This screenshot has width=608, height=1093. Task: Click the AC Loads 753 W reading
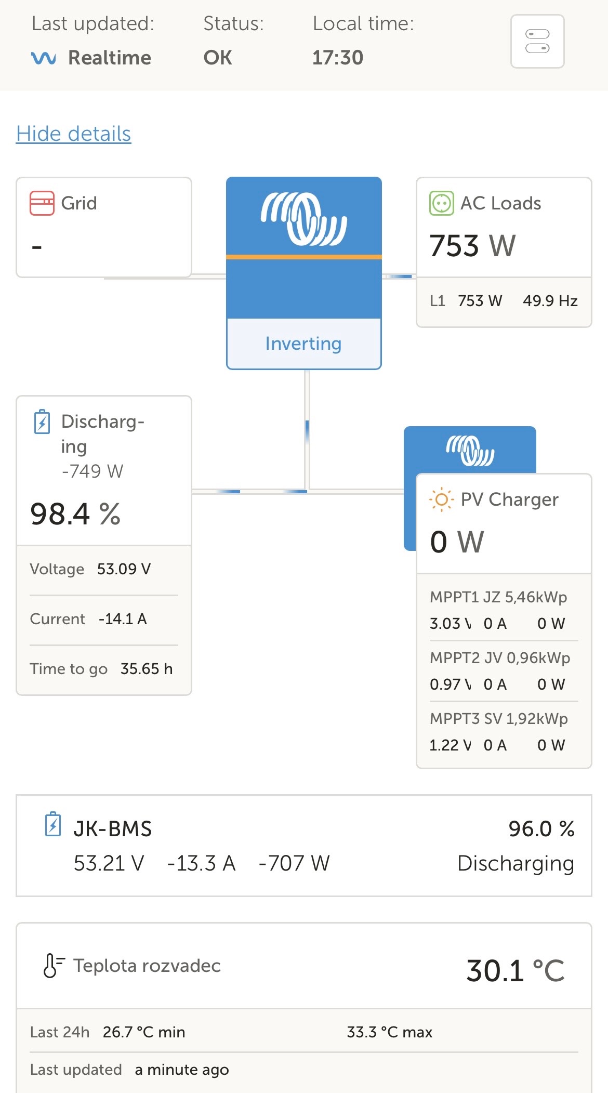pyautogui.click(x=472, y=246)
